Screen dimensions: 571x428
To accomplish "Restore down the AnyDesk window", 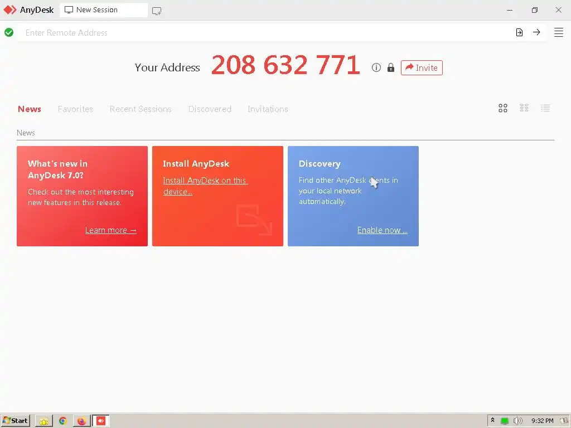I will tap(535, 10).
